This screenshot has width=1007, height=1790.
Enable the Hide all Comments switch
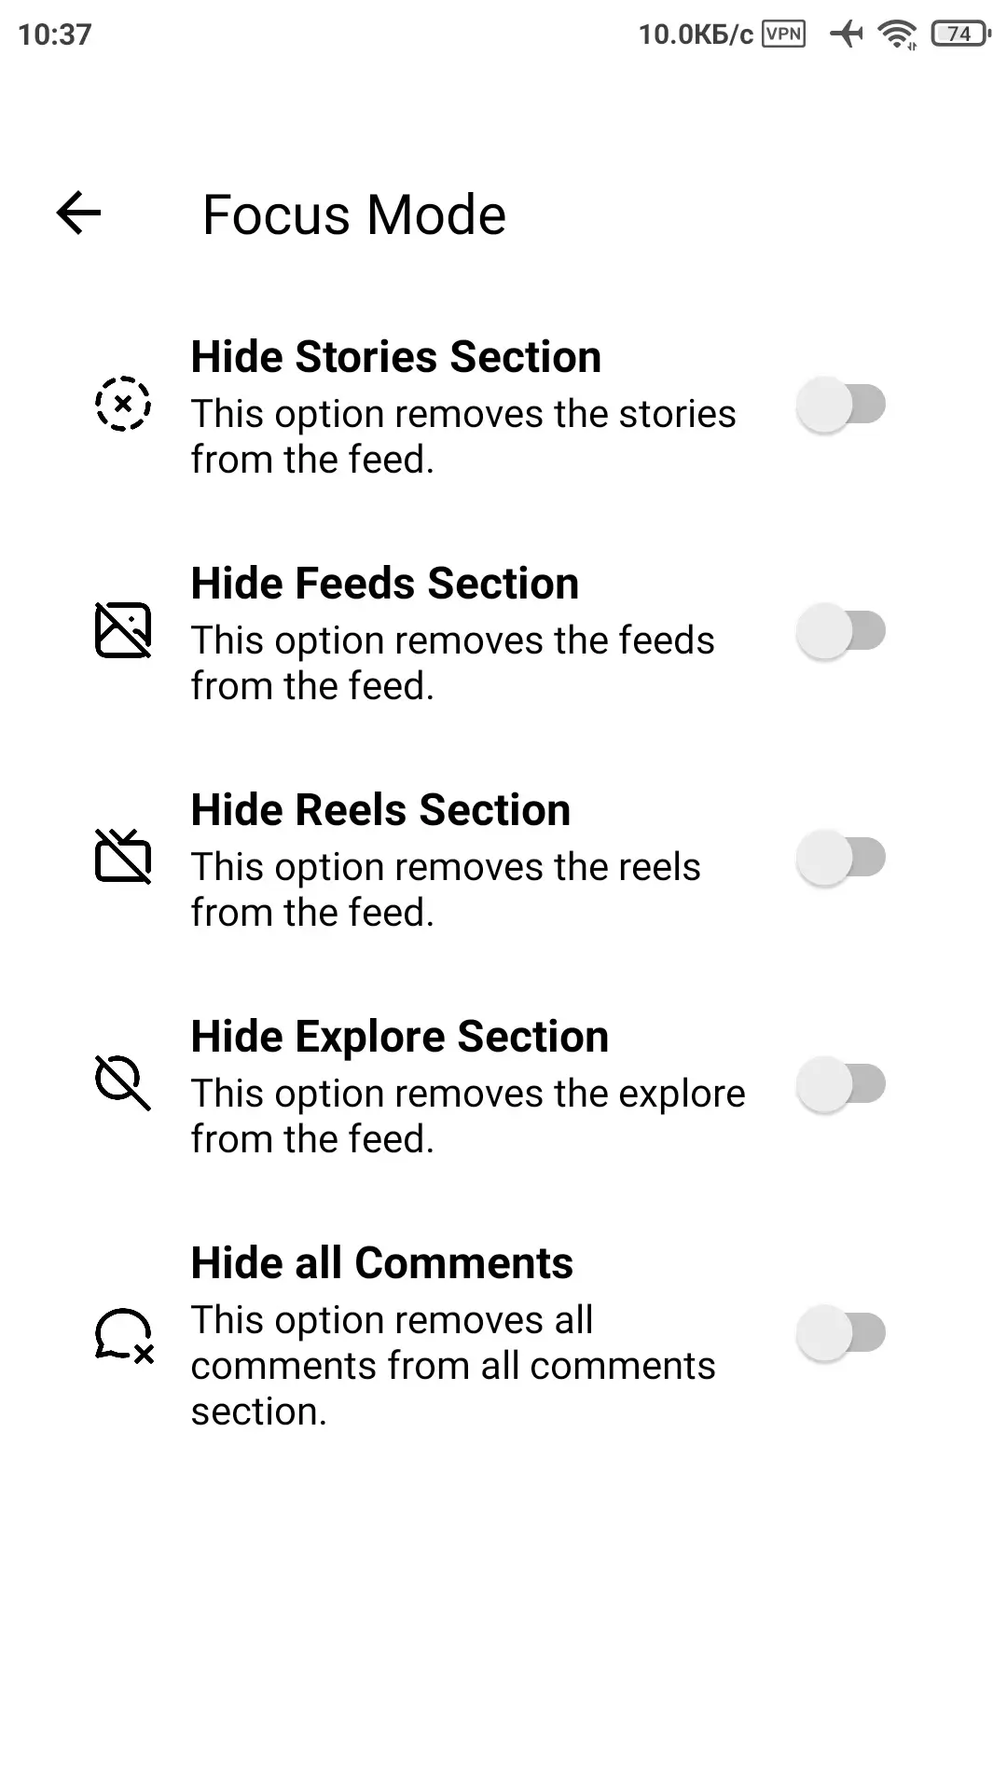click(841, 1333)
